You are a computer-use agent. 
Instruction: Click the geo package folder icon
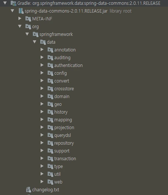50,104
